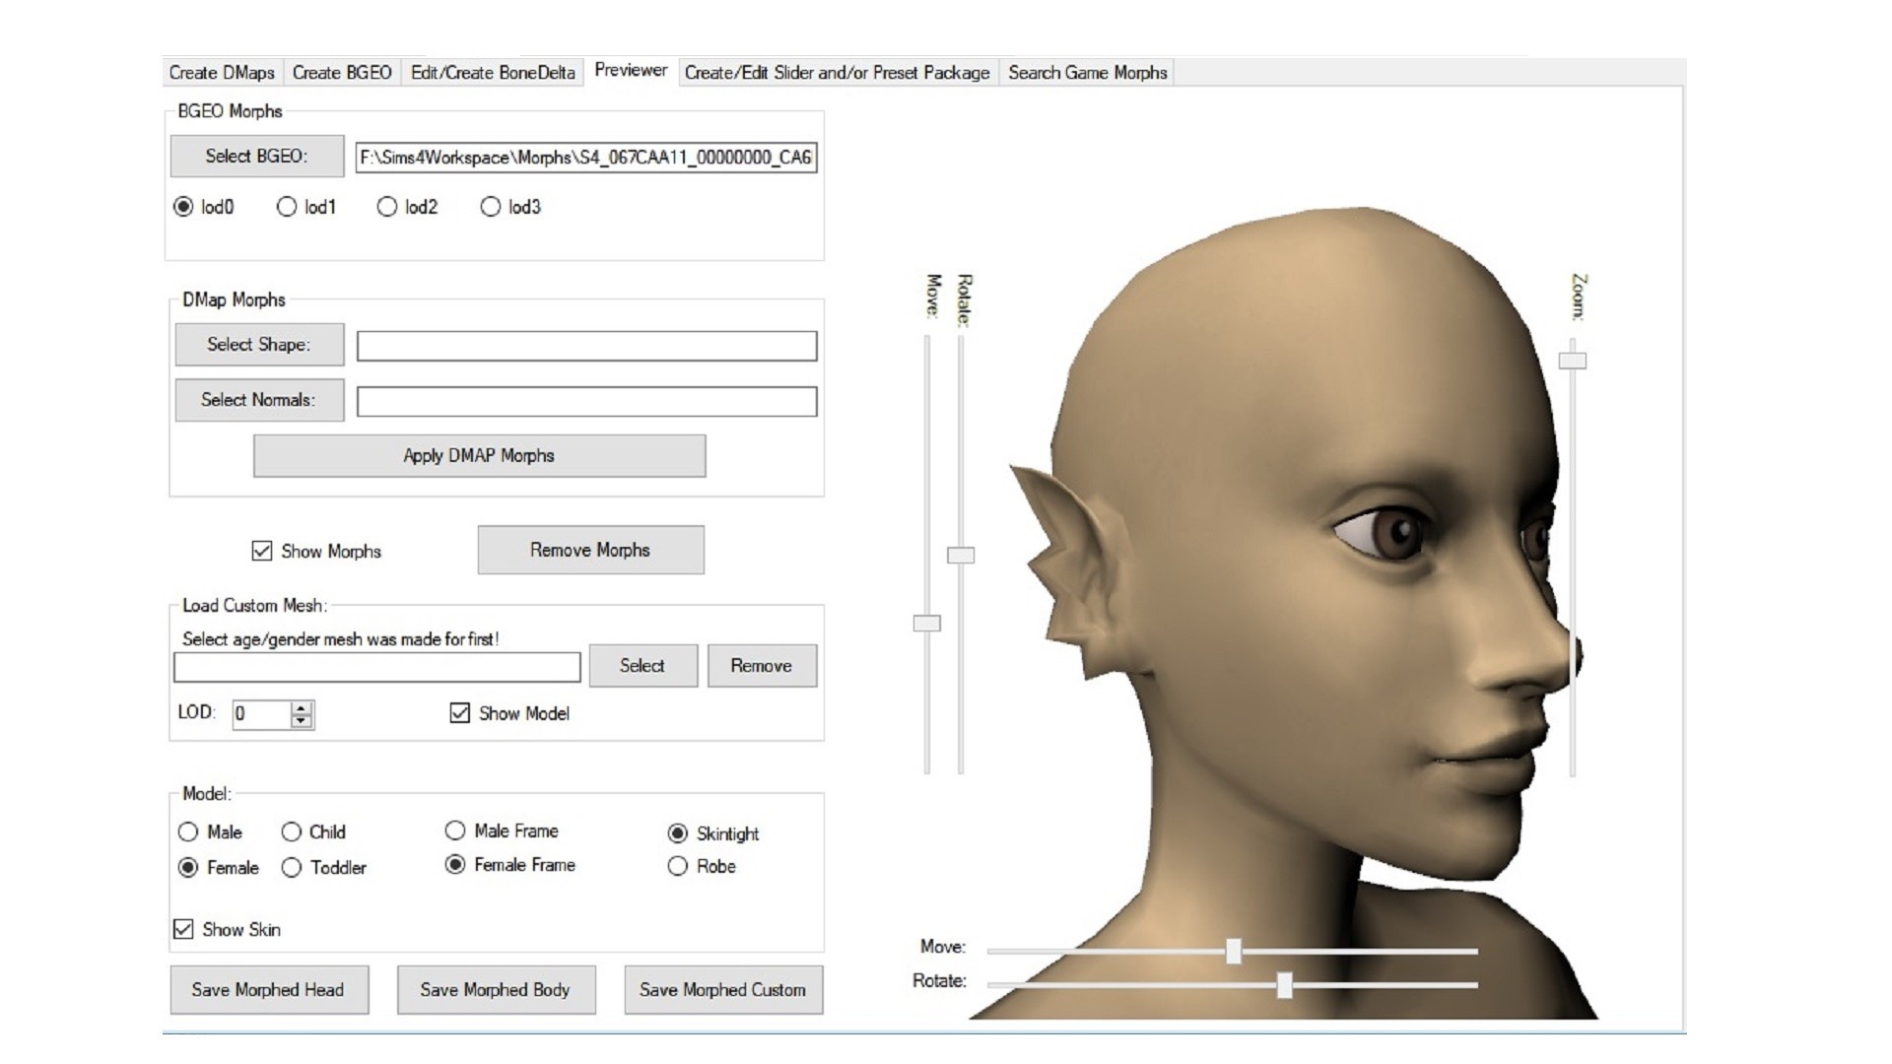Screen dimensions: 1892x1064
Task: Click Save Morphed Head button
Action: click(x=268, y=990)
